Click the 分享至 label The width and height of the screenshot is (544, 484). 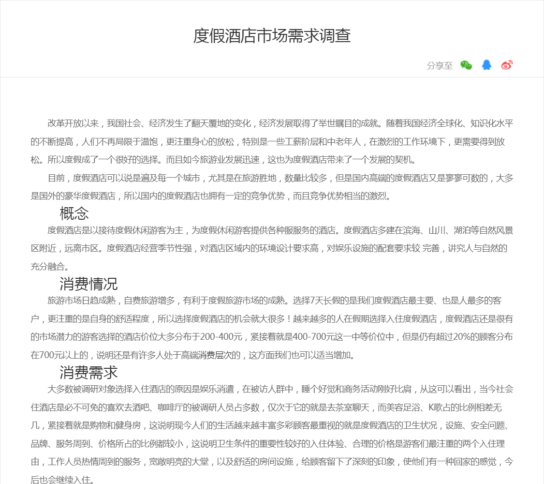(x=440, y=66)
